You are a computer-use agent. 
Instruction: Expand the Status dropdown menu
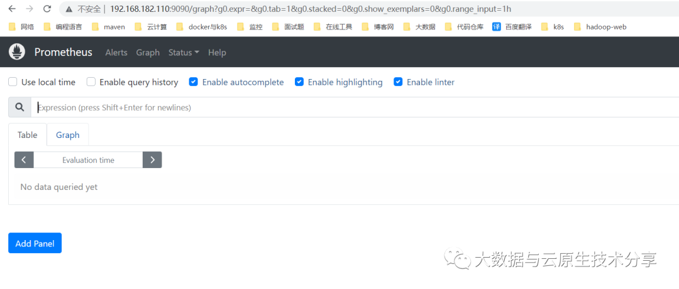[x=184, y=53]
